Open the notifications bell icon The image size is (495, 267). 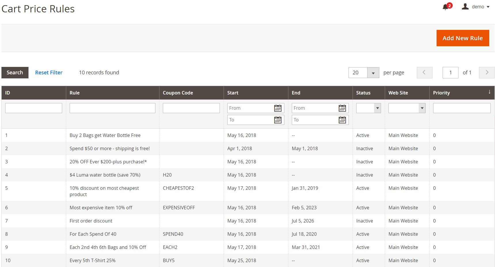[445, 7]
